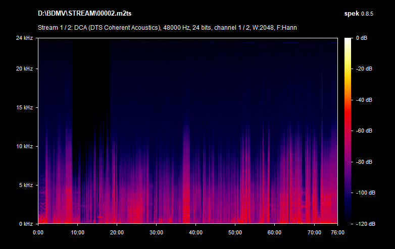
Task: Click the 0 dB scale label
Action: pyautogui.click(x=363, y=38)
